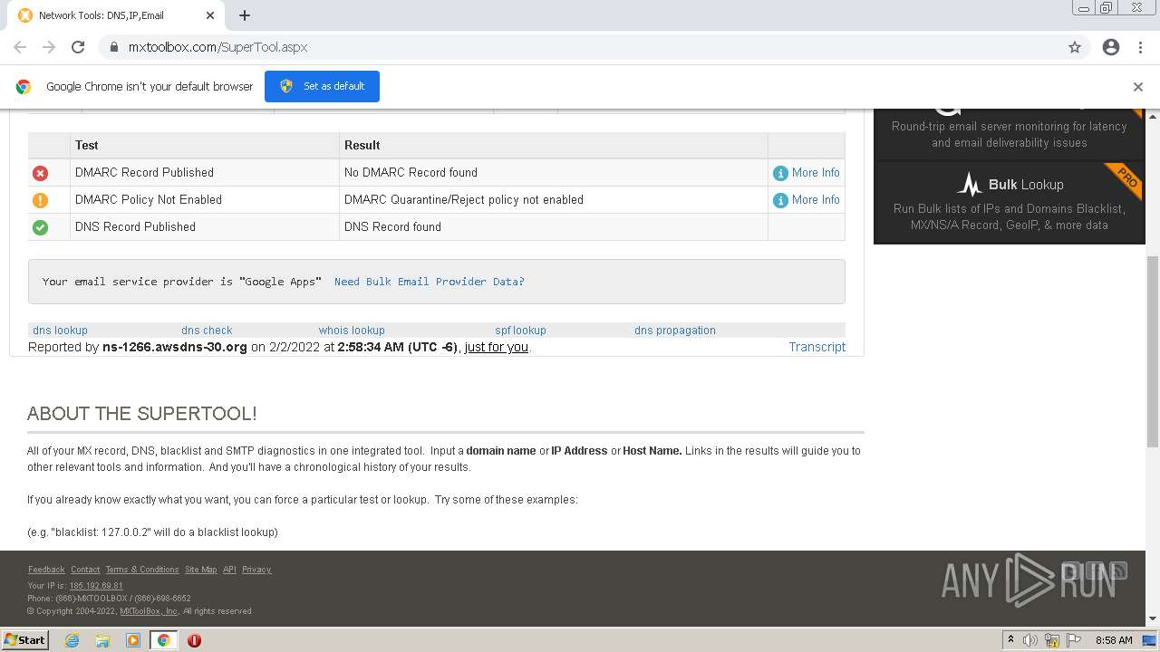Click the 'DNS Record found' result cell
1160x652 pixels.
tap(553, 227)
